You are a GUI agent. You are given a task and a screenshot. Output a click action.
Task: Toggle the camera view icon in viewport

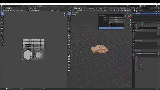(x=130, y=25)
